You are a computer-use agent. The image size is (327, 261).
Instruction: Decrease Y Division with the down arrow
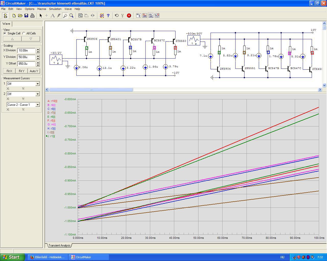click(x=38, y=58)
